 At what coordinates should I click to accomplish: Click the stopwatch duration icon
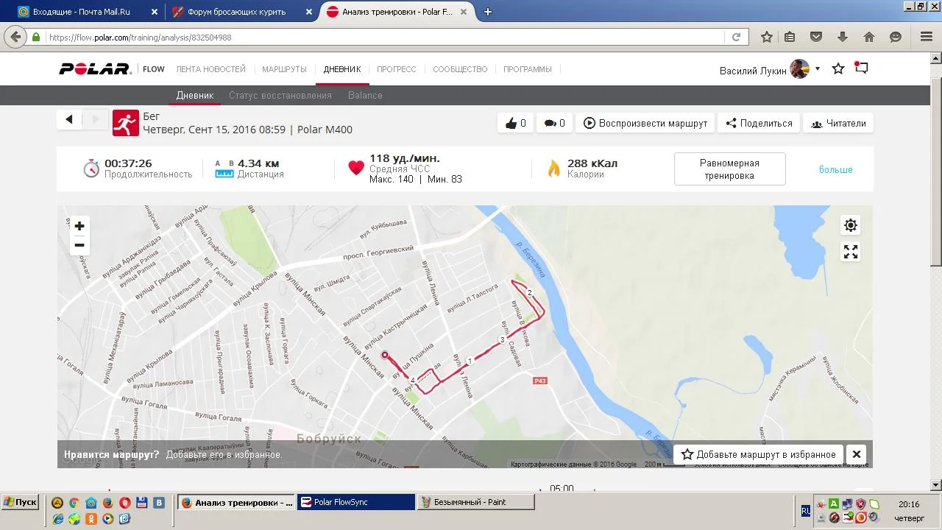pos(91,168)
